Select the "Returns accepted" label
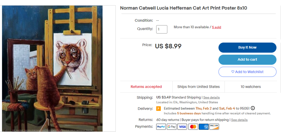The image size is (281, 132). 146,87
